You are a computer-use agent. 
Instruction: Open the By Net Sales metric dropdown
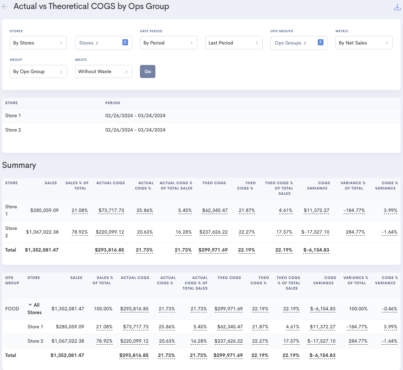(x=364, y=43)
